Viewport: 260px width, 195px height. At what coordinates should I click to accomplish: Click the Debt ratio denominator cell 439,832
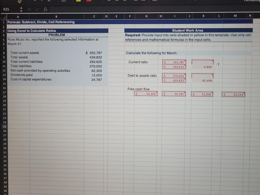tap(174, 80)
